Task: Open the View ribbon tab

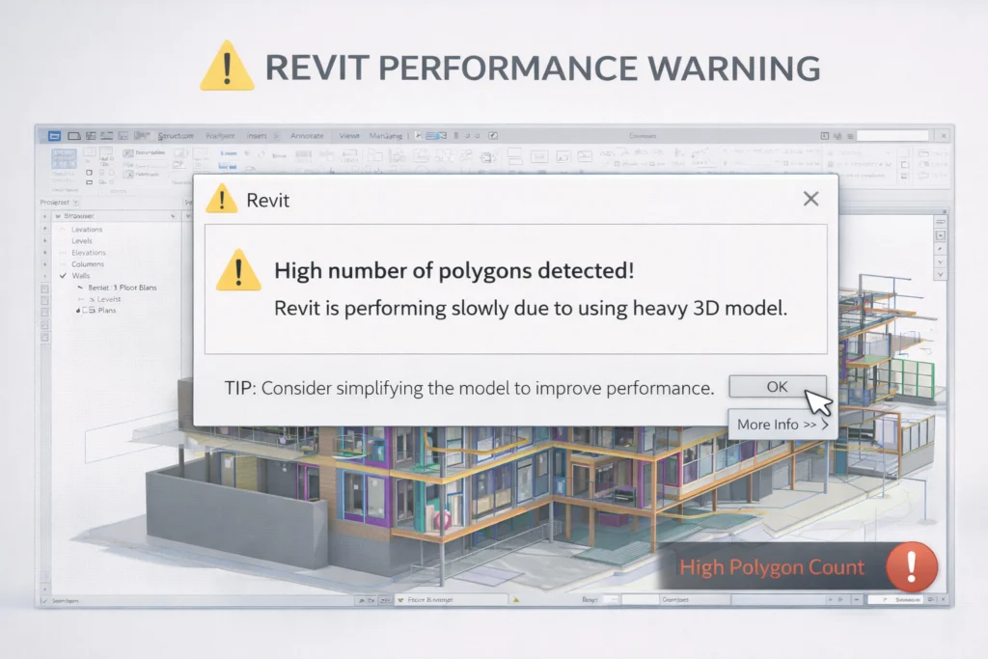Action: (x=349, y=136)
